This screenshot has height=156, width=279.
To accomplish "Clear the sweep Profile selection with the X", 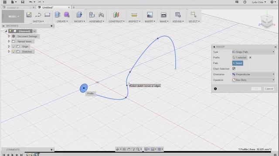I will point(250,58).
